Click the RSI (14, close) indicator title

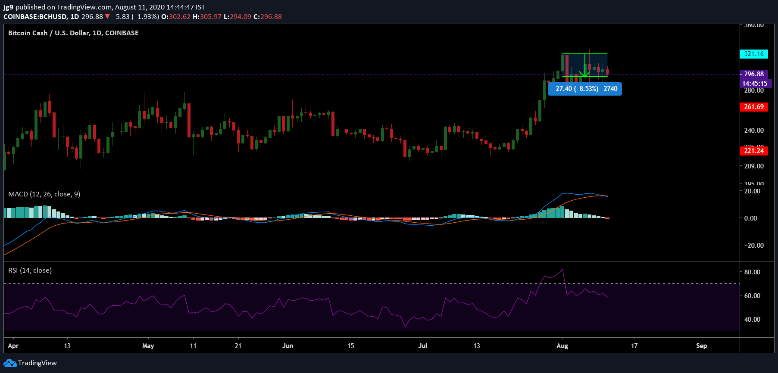(30, 270)
